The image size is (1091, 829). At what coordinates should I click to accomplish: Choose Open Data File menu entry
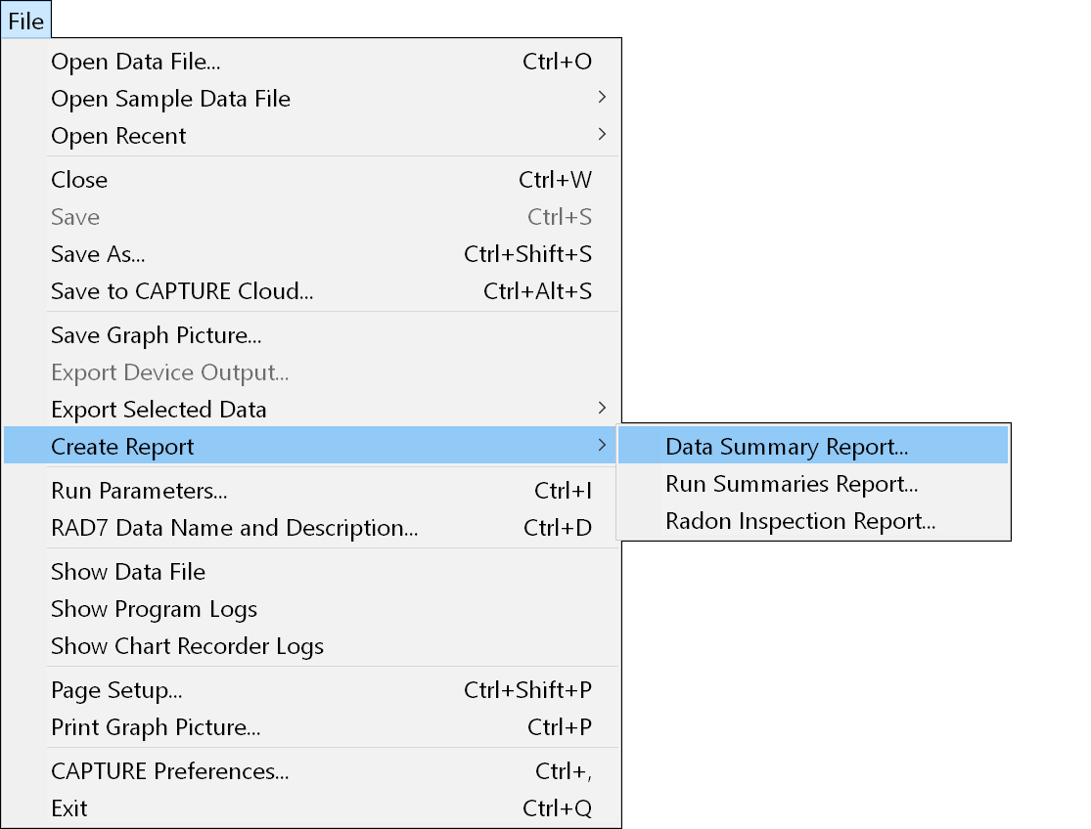(x=136, y=62)
